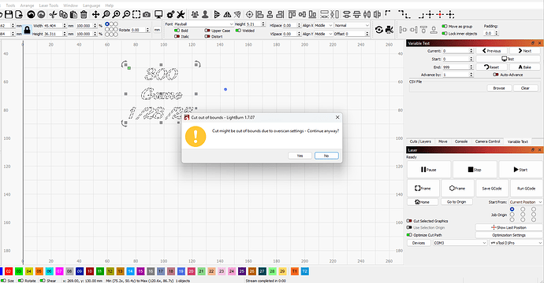
Task: Open Settings gear icon in toolbar
Action: [170, 14]
